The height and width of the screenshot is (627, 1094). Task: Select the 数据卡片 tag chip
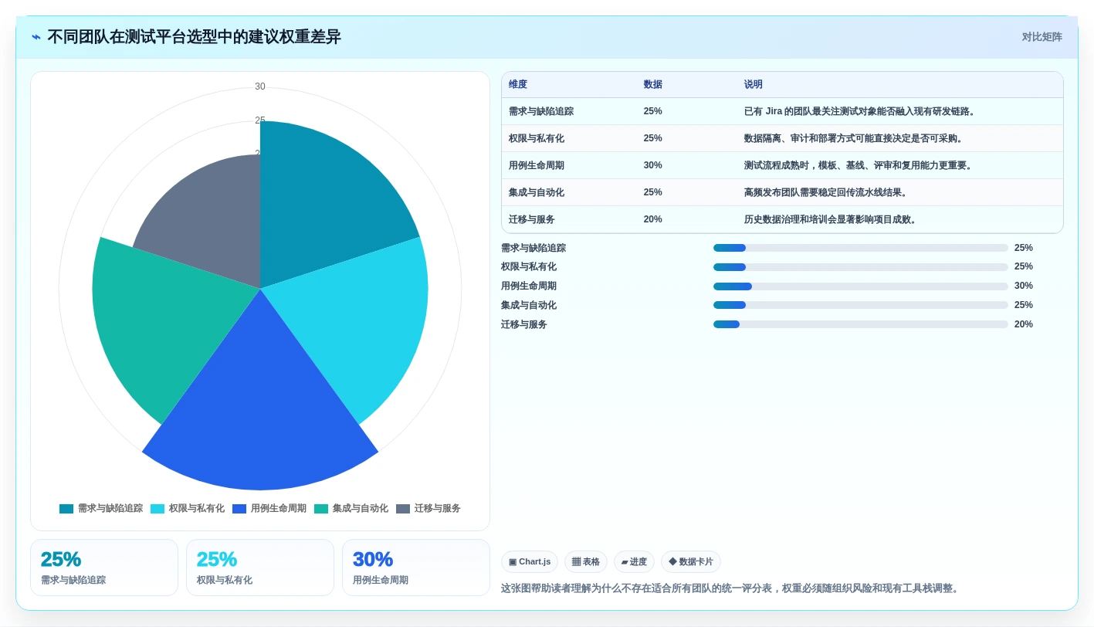click(691, 562)
